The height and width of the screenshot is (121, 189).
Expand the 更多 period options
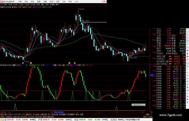pos(57,4)
